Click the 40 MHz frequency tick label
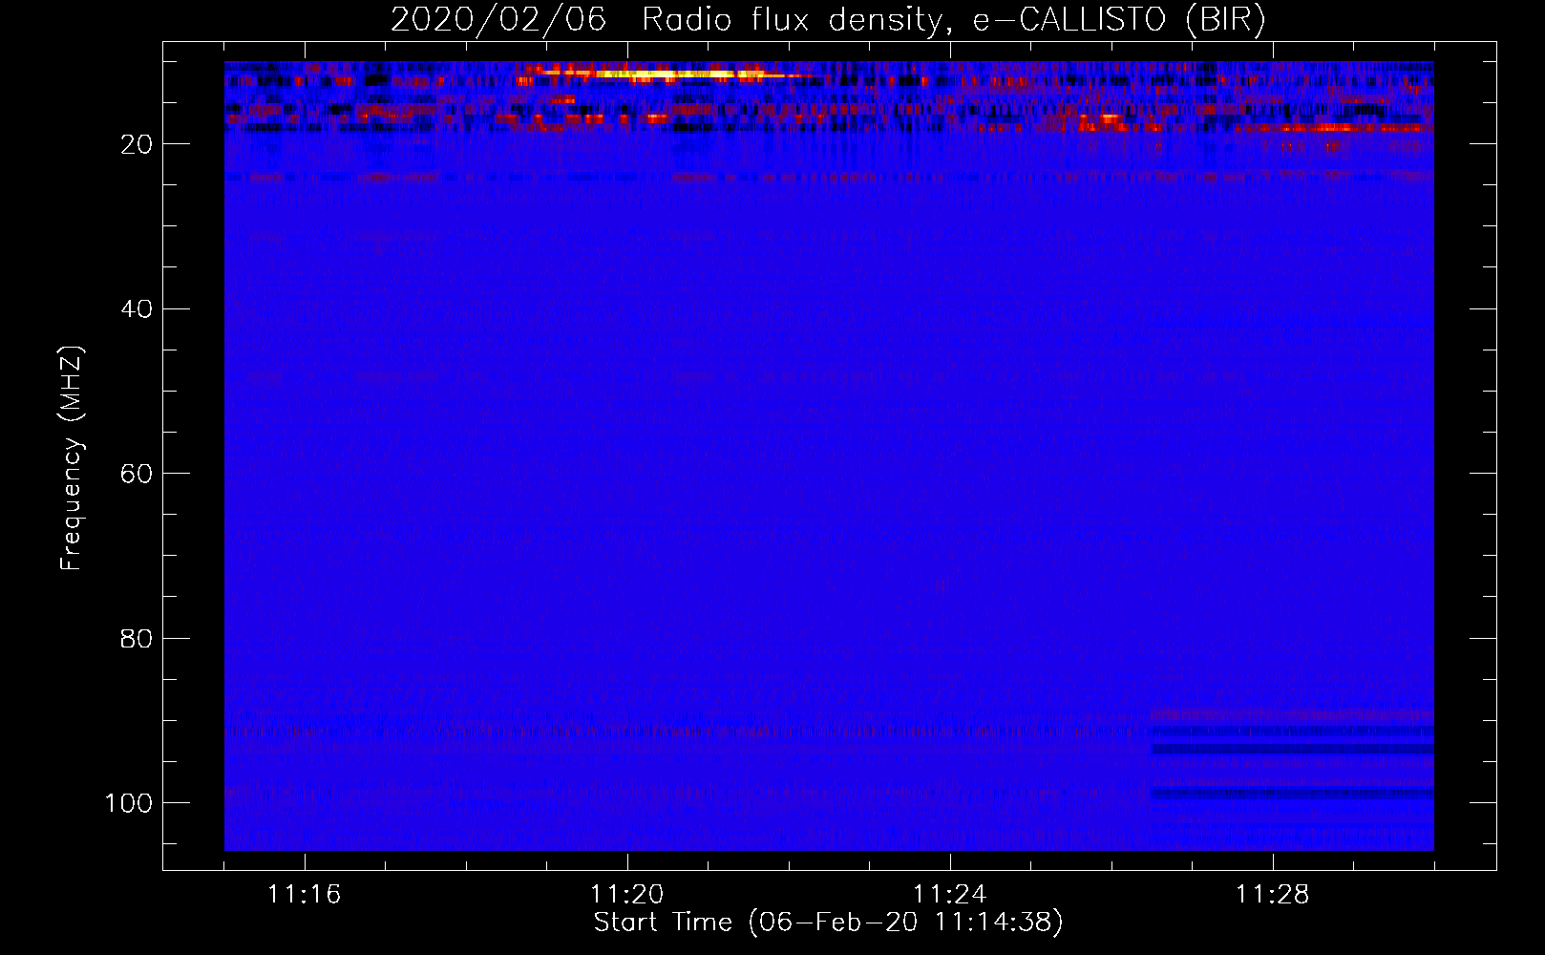Screen dimensions: 1545x955 click(137, 309)
